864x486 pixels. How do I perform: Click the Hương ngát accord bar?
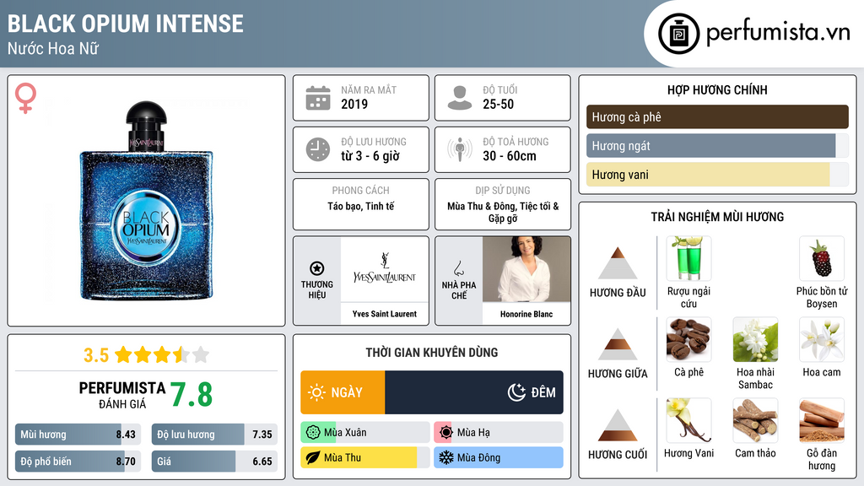[x=717, y=145]
